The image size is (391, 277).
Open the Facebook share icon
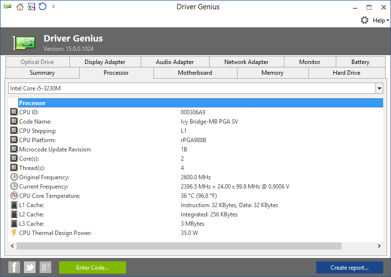pyautogui.click(x=14, y=268)
